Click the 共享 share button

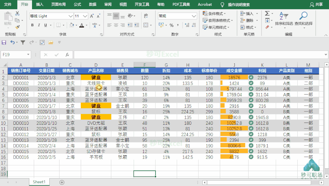click(x=316, y=4)
